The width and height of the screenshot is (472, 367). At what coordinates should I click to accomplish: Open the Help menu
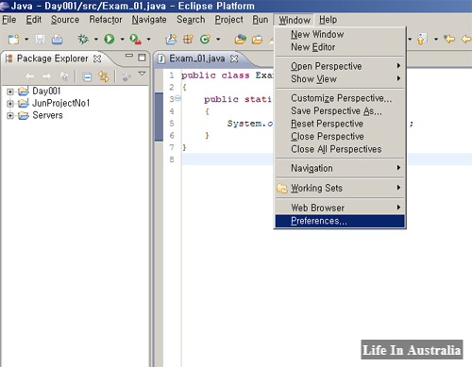(328, 20)
